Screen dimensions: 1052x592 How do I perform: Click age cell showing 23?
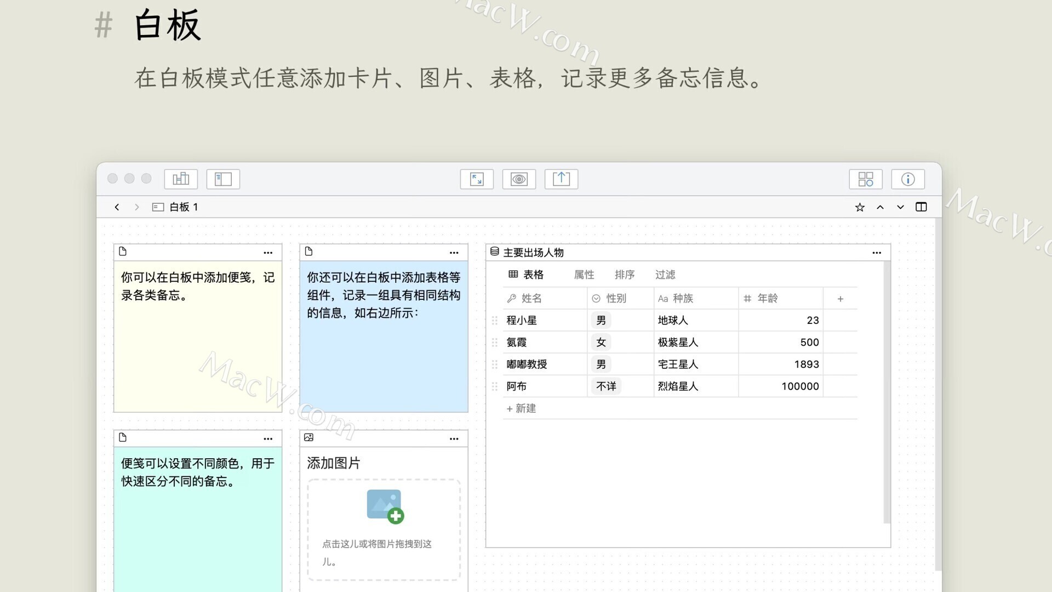(x=781, y=321)
